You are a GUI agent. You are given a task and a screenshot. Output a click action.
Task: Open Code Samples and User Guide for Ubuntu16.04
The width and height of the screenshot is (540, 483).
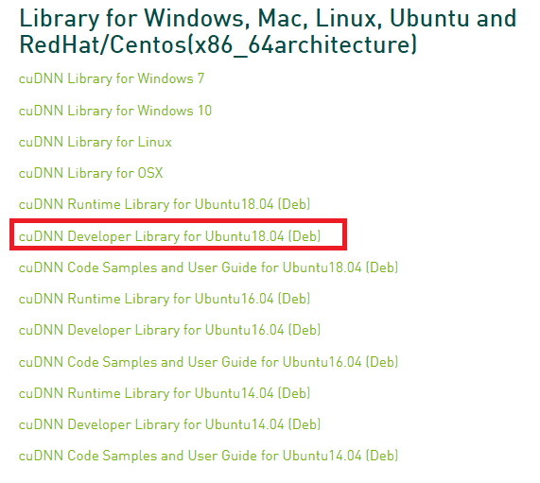point(208,362)
